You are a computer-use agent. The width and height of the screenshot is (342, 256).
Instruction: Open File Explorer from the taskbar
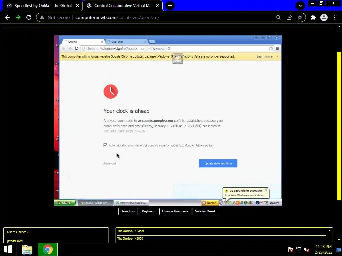[27, 249]
